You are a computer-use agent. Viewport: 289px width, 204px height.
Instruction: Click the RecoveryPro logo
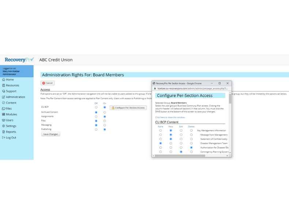[x=19, y=60]
